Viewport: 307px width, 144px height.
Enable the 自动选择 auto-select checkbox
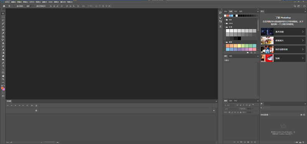click(15, 6)
